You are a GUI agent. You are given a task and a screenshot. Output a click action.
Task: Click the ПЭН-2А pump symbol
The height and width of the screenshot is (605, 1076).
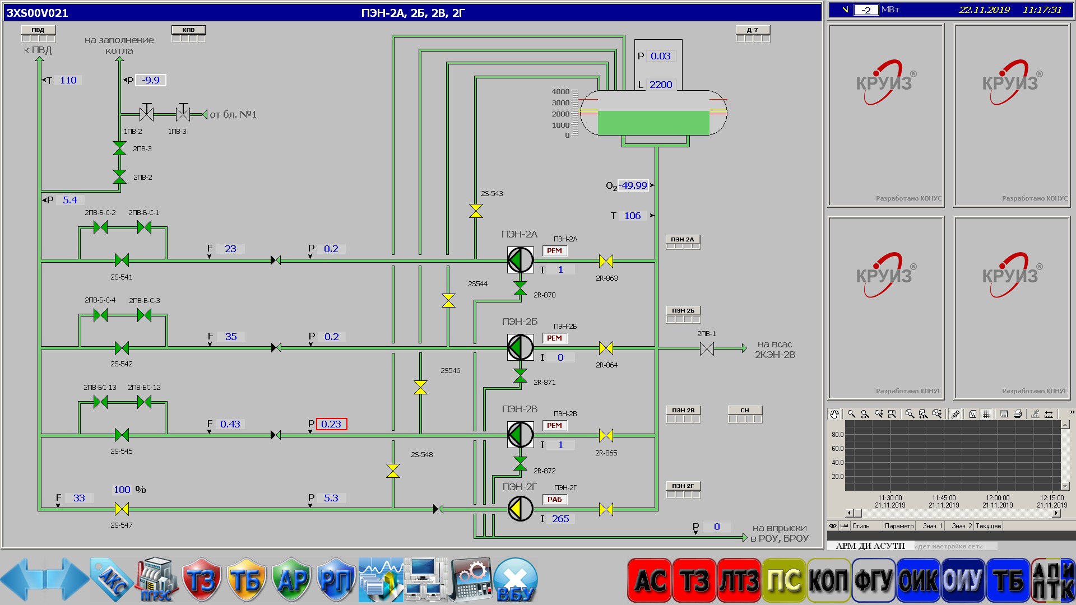(x=520, y=260)
